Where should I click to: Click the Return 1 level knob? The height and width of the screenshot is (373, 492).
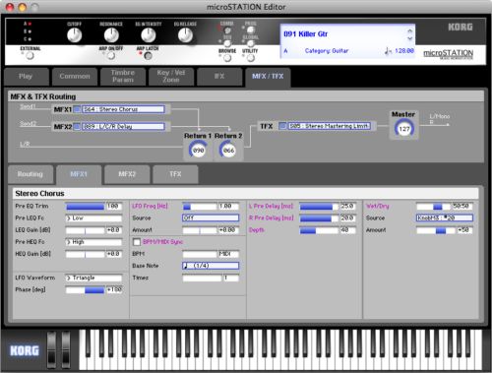click(198, 150)
